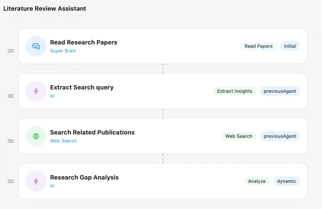
Task: Toggle the dynamic badge on Research Gap Analysis
Action: click(x=286, y=181)
